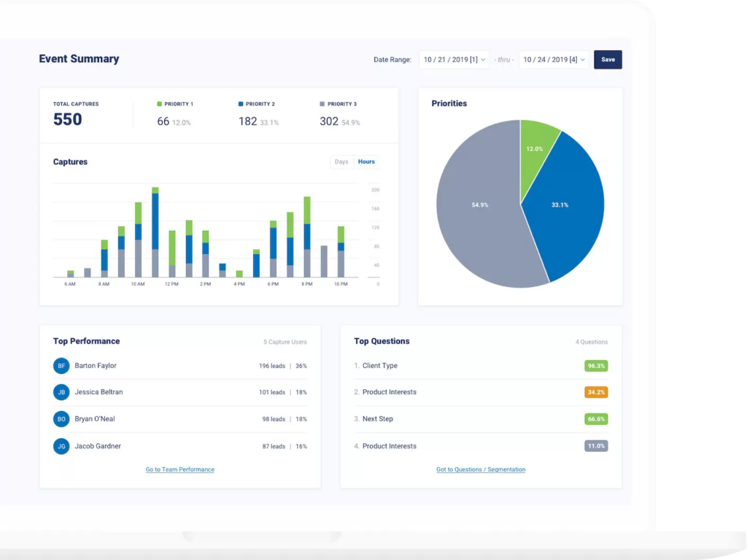Viewport: 747px width, 560px height.
Task: Click the Top Questions heading
Action: coord(382,341)
